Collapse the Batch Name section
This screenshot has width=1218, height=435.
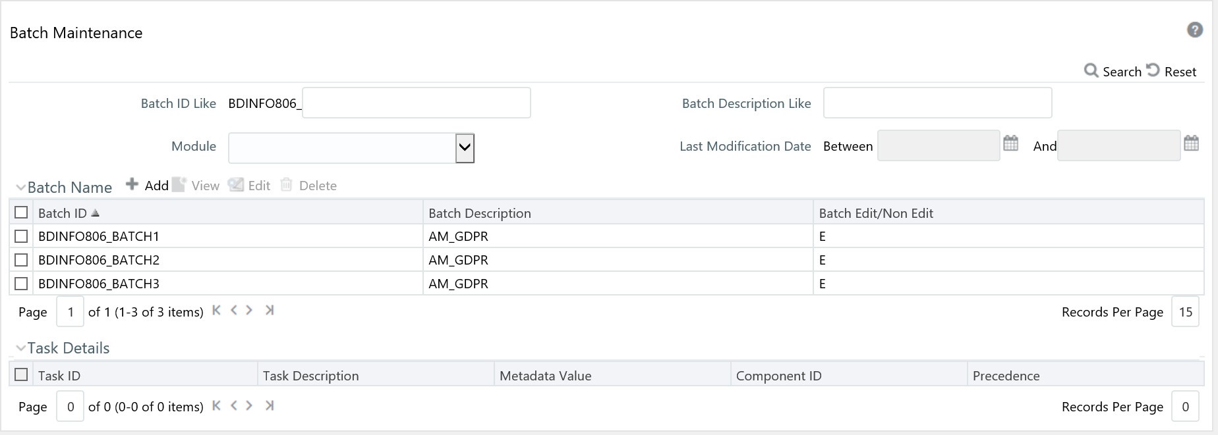20,188
